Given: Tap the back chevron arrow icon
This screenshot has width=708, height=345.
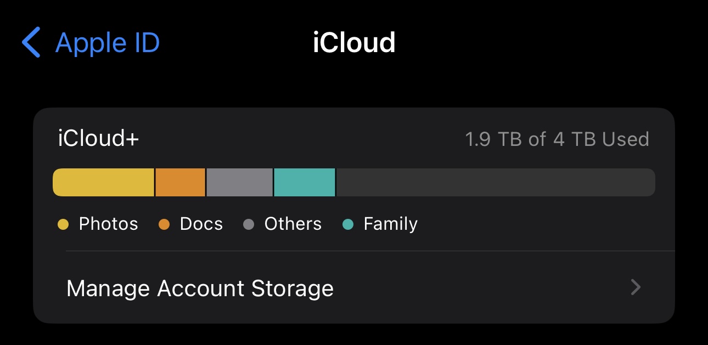Looking at the screenshot, I should coord(31,43).
